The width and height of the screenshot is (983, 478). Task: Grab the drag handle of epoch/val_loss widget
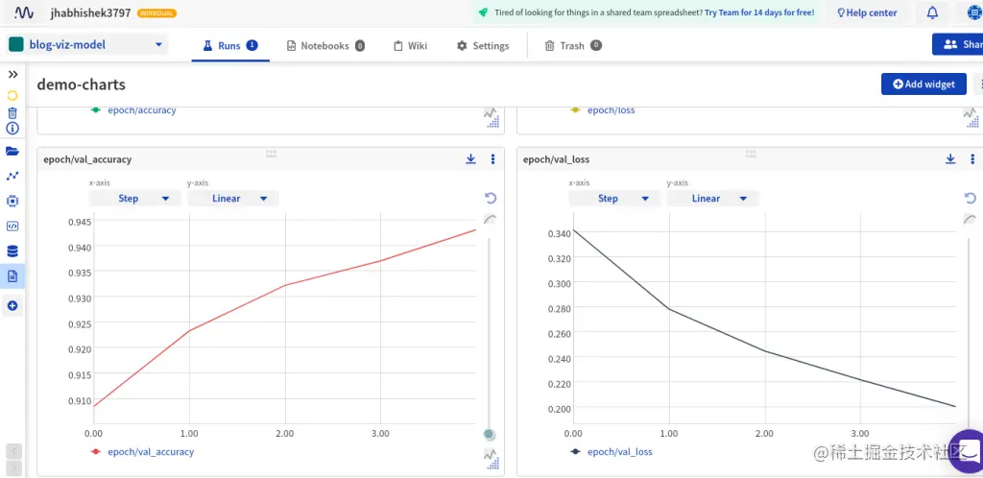751,154
